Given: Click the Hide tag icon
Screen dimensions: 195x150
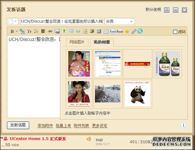Looking at the screenshot, I should pyautogui.click(x=120, y=31).
